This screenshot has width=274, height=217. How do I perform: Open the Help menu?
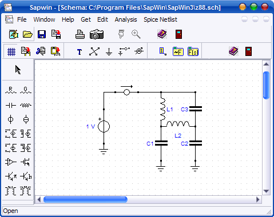coord(68,19)
